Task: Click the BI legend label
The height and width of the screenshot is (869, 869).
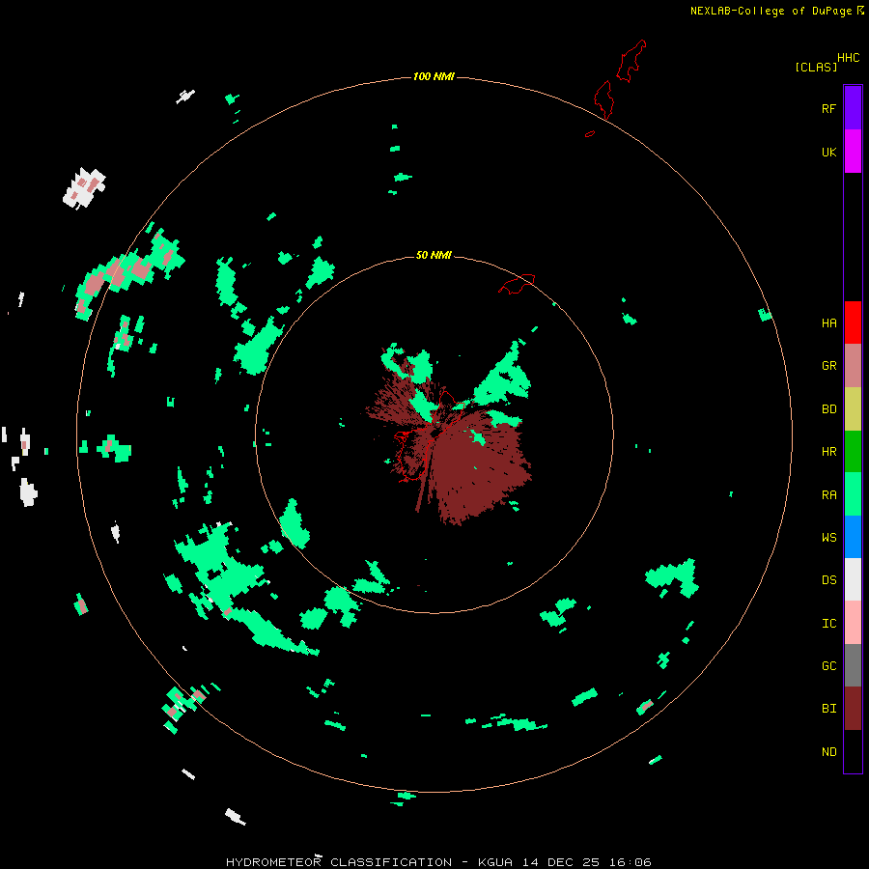Action: (828, 709)
